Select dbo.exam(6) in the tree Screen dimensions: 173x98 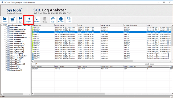pos(15,40)
